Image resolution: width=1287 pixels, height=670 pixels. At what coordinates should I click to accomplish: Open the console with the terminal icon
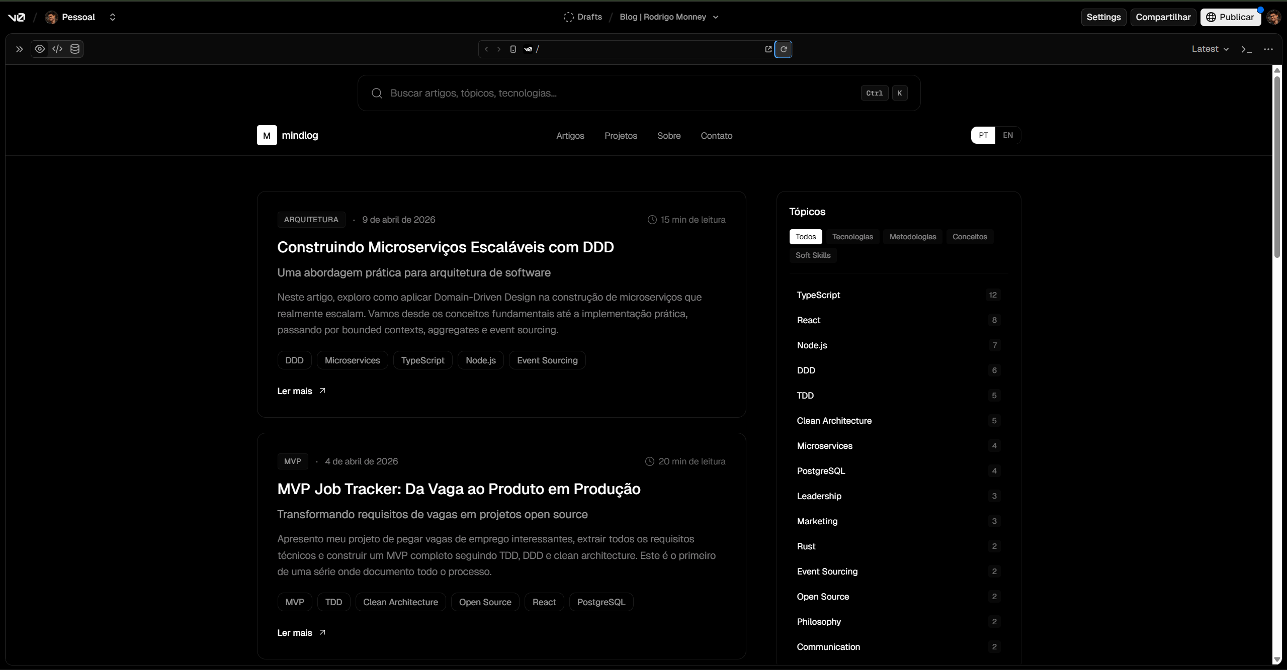[x=1246, y=49]
